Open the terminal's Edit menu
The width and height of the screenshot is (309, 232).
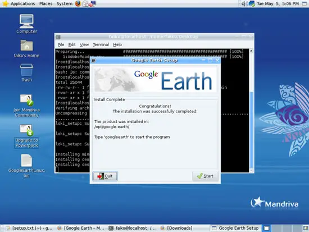coord(72,44)
